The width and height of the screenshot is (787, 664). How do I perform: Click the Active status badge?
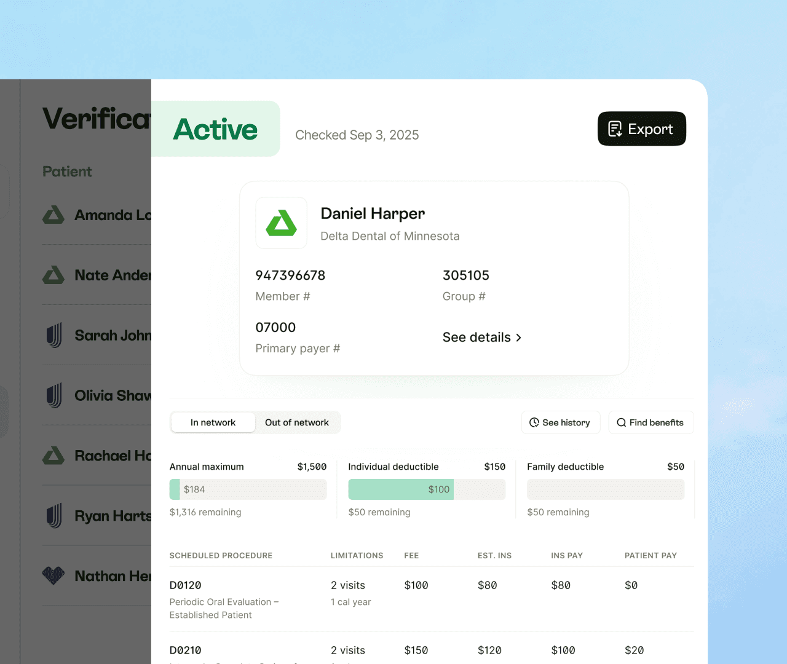[x=216, y=128]
